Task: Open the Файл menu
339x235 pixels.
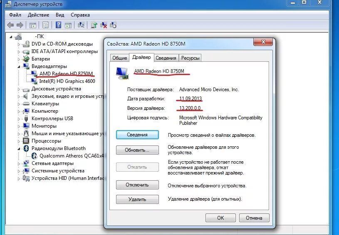Action: pyautogui.click(x=15, y=15)
